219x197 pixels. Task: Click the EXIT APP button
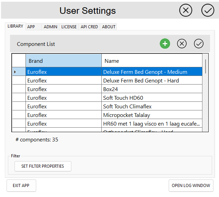point(21,186)
